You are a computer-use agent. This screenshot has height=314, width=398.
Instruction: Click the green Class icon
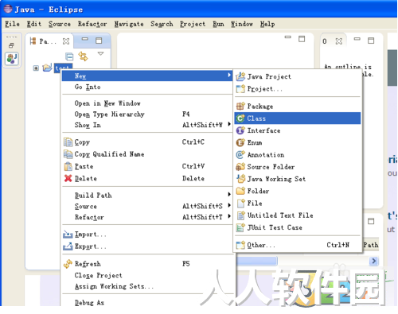coord(240,118)
